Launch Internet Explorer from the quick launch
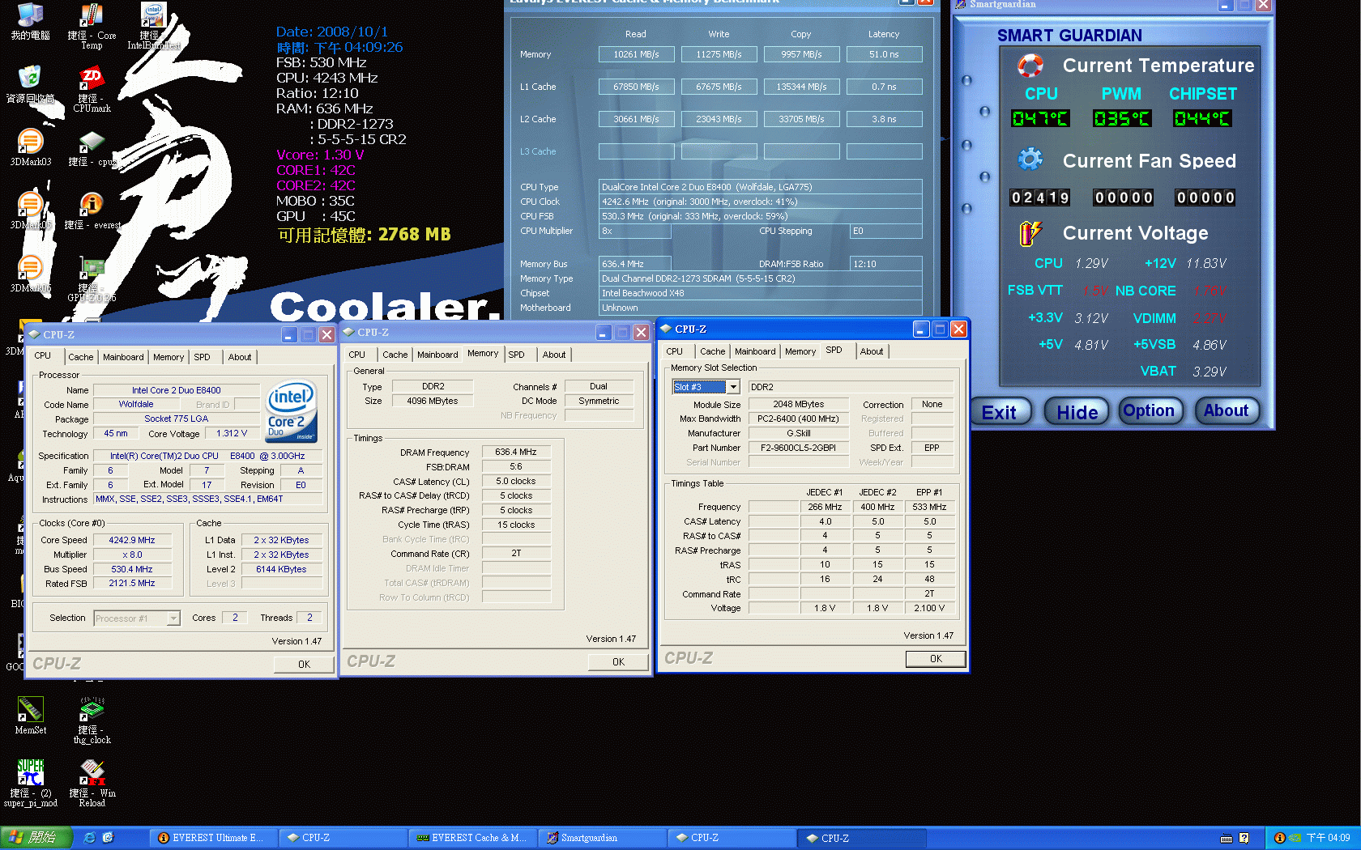 pos(89,838)
